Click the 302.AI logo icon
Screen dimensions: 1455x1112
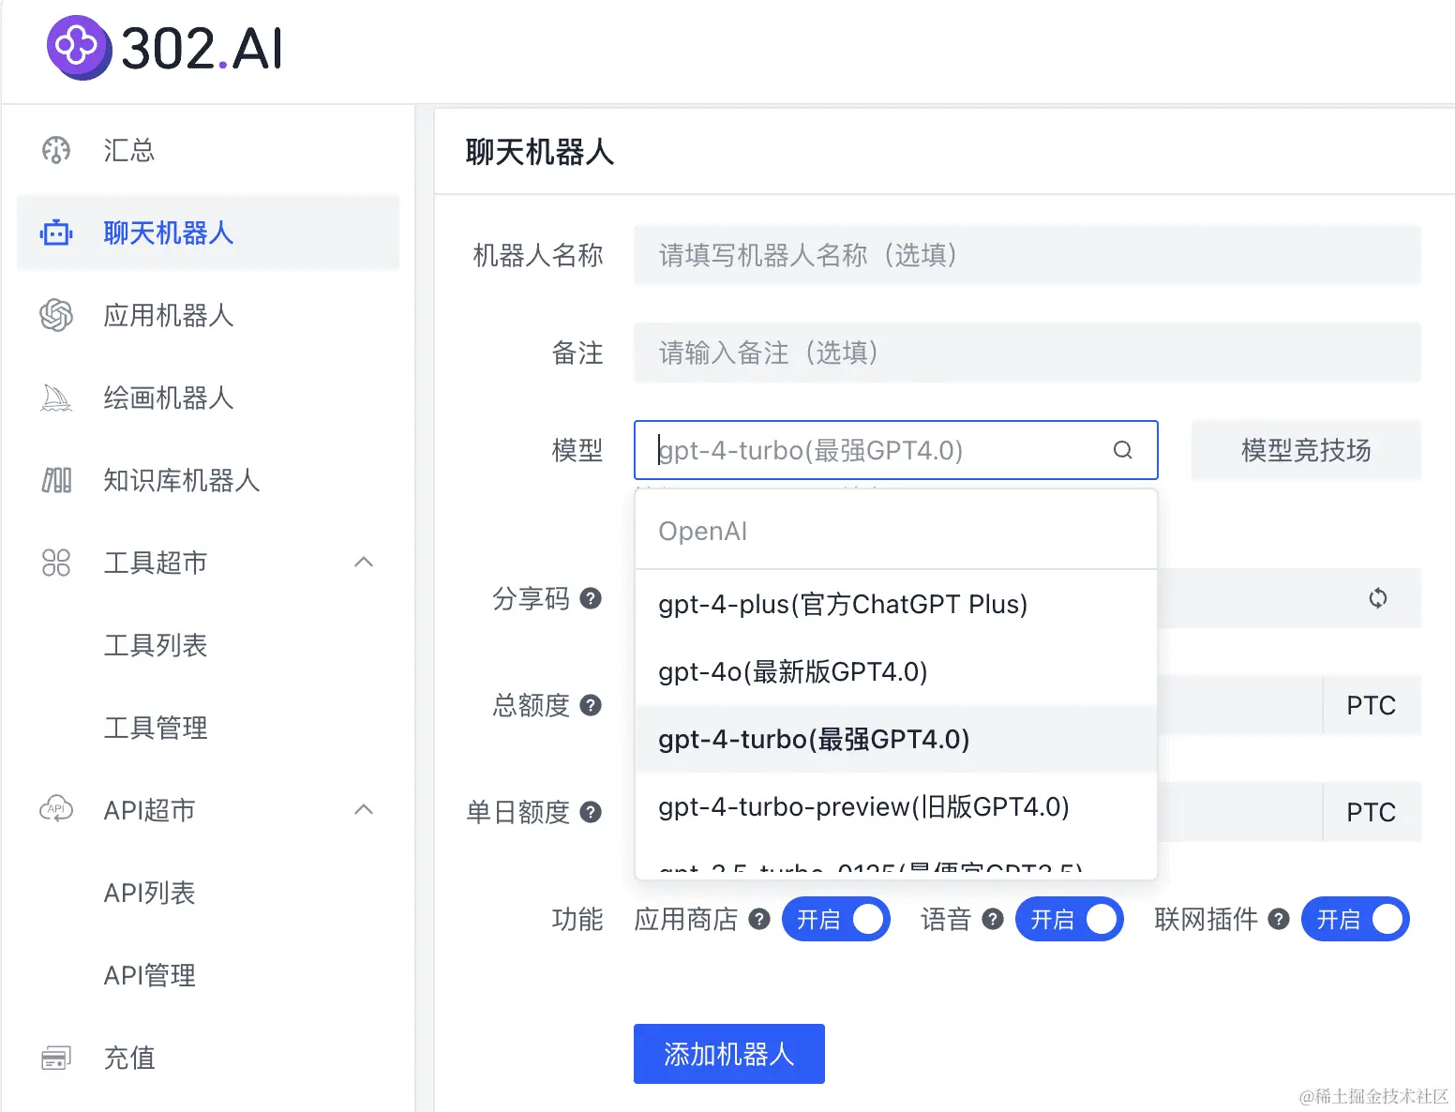(79, 47)
